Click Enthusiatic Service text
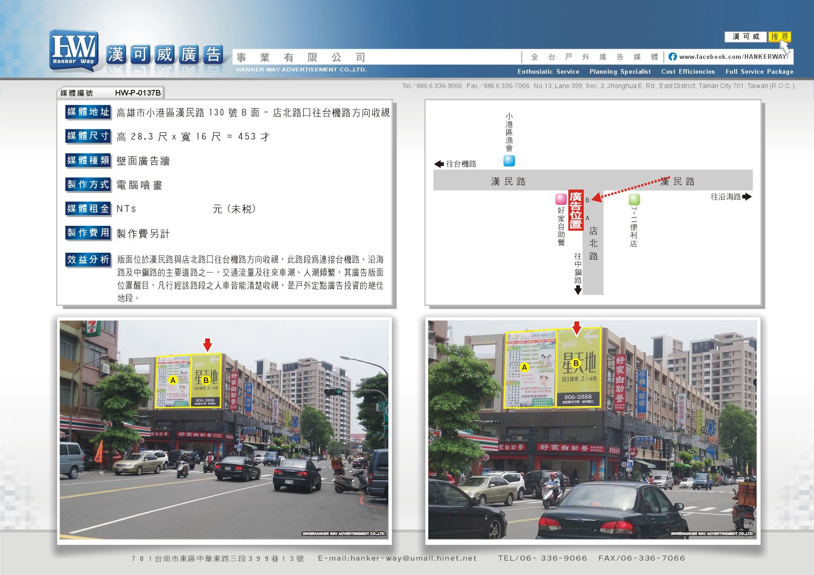Image resolution: width=814 pixels, height=575 pixels. (548, 71)
